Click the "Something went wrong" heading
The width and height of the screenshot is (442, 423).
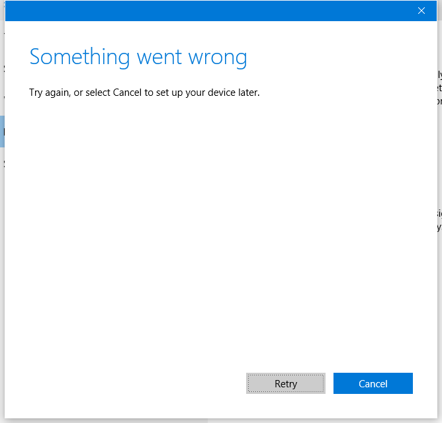(x=138, y=57)
